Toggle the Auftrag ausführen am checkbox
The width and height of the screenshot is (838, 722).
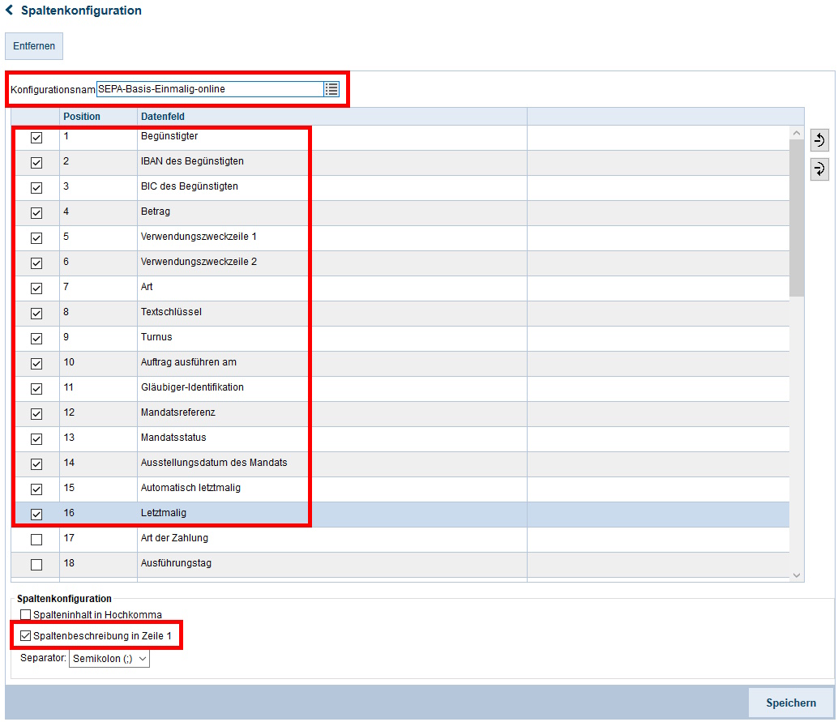point(36,364)
